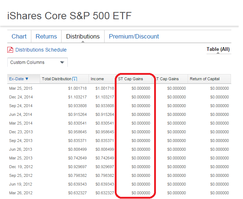Click Income $0.958645 in Dec 23, 2013 row
243x199 pixels.
[105, 132]
